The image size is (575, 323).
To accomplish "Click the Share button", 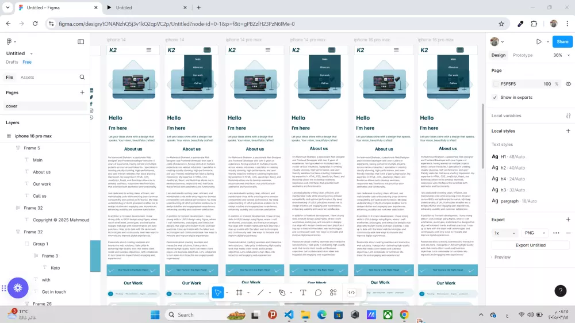I will (562, 42).
